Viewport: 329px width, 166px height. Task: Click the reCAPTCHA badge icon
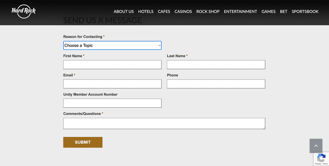321,158
